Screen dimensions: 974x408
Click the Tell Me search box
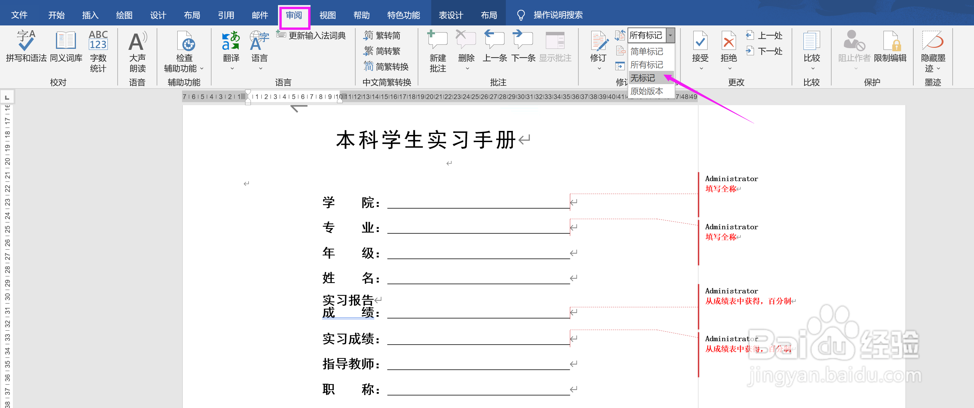click(557, 15)
